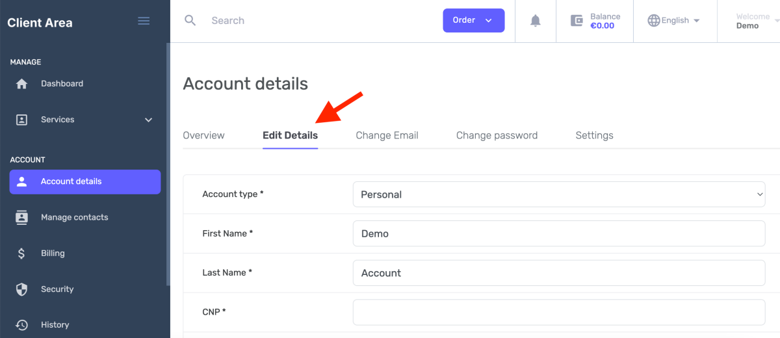Open notifications bell icon
Screen dimensions: 780x338
[x=536, y=21]
